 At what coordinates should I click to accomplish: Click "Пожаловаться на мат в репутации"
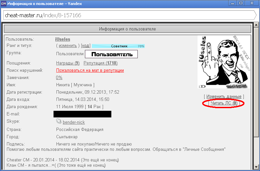click(90, 70)
